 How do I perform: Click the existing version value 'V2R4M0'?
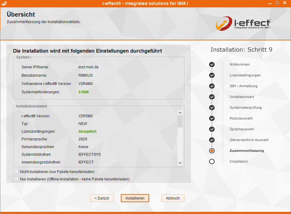click(x=85, y=84)
